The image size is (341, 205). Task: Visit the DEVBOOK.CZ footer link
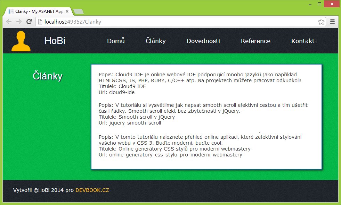[x=92, y=190]
